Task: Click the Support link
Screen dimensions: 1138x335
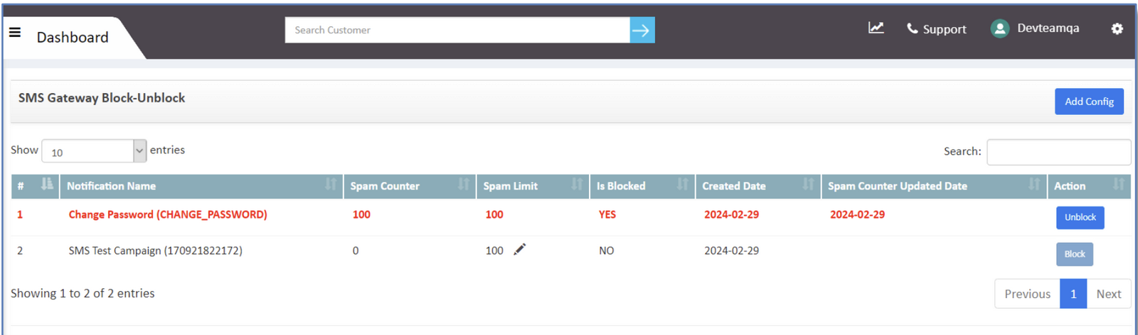Action: pos(945,29)
